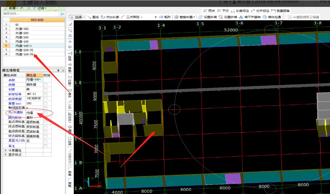Click the 偏移 offset tool

(x=70, y=130)
